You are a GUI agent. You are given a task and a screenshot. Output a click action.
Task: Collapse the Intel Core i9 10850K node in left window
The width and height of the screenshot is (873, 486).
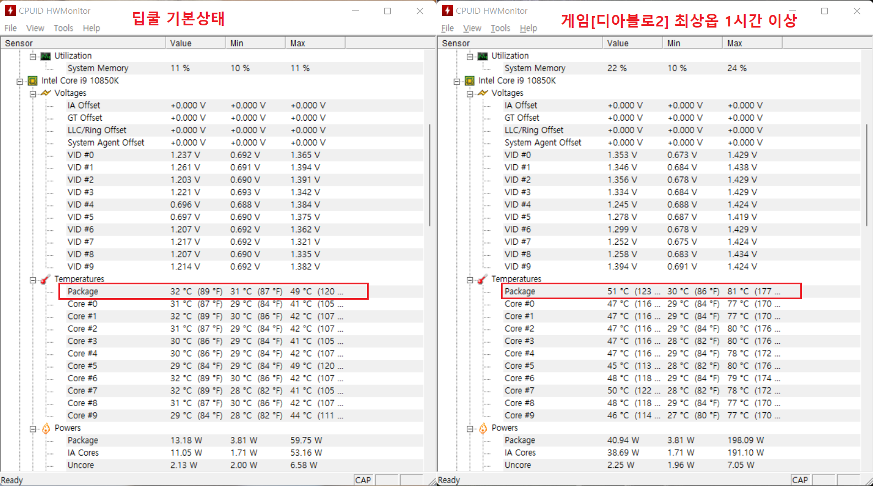pyautogui.click(x=19, y=81)
